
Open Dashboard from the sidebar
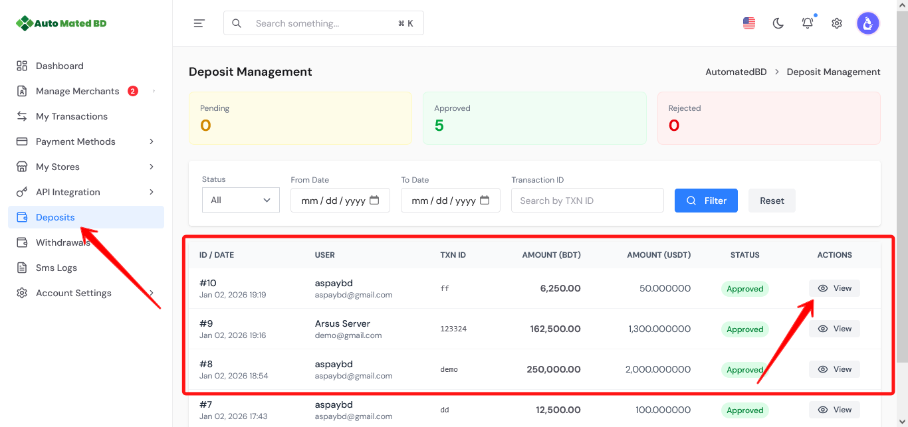(x=59, y=66)
